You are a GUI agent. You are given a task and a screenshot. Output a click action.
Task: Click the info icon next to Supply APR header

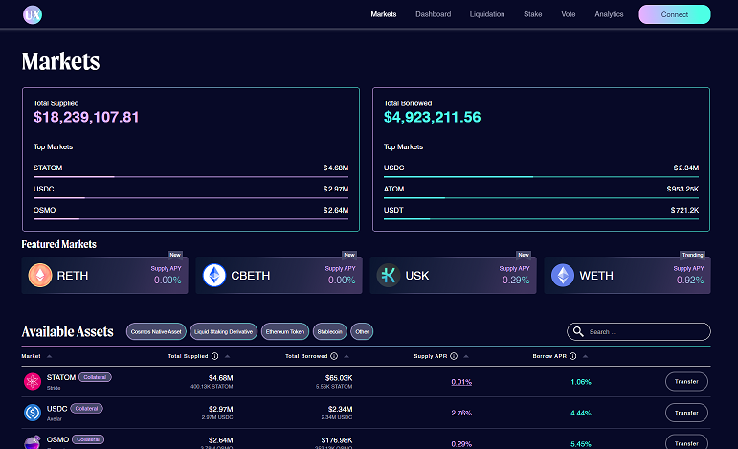454,356
